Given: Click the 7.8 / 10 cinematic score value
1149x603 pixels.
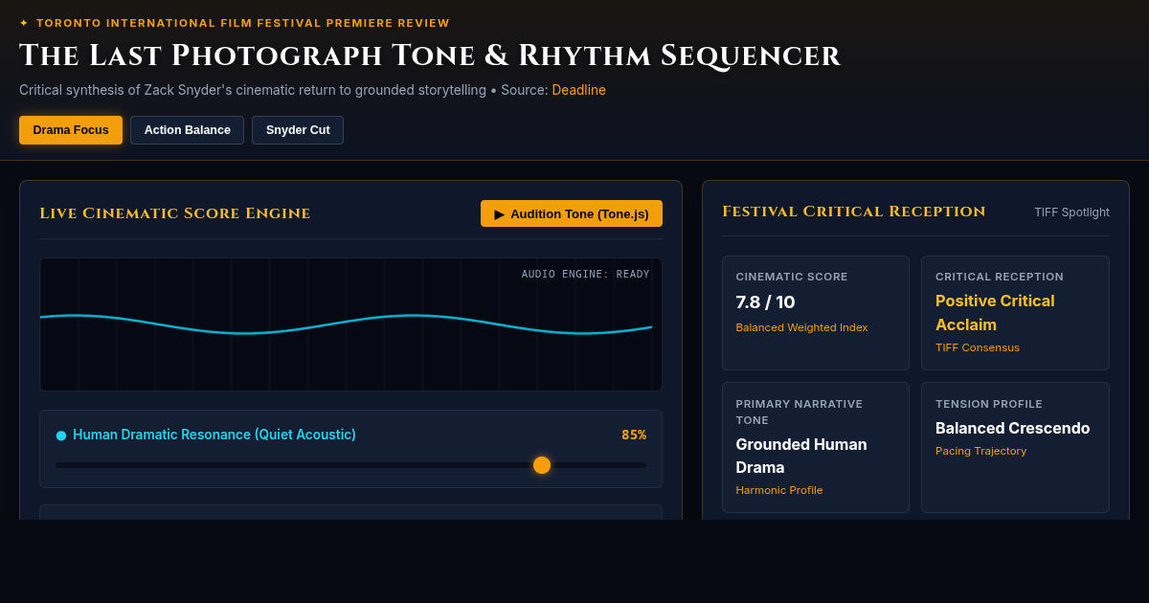Looking at the screenshot, I should click(765, 302).
